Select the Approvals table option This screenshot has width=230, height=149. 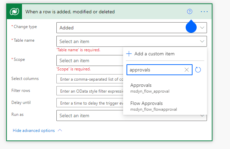pos(141,85)
